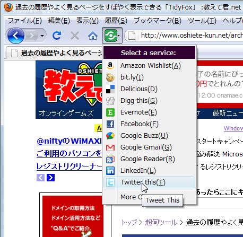Click the Digg figure icon
243x237 pixels.
click(110, 101)
